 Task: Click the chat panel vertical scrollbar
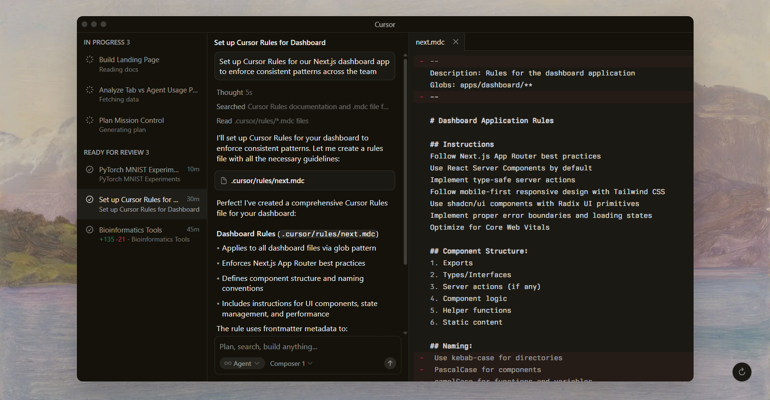pyautogui.click(x=405, y=161)
